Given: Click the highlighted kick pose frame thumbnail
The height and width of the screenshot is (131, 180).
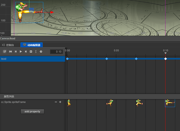Looking at the screenshot, I should (170, 103).
